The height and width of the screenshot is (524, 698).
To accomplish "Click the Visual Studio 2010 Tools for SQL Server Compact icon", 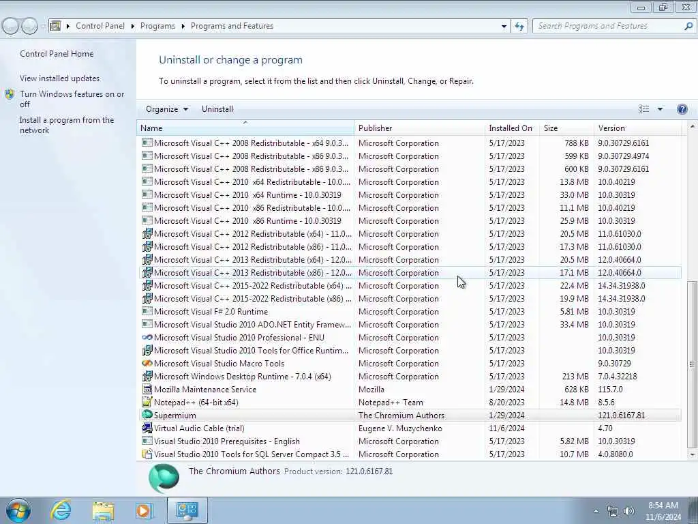I will (x=147, y=454).
